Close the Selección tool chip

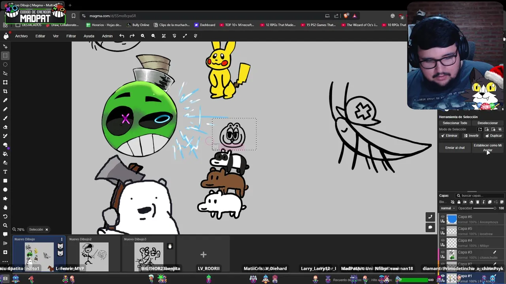tap(46, 230)
